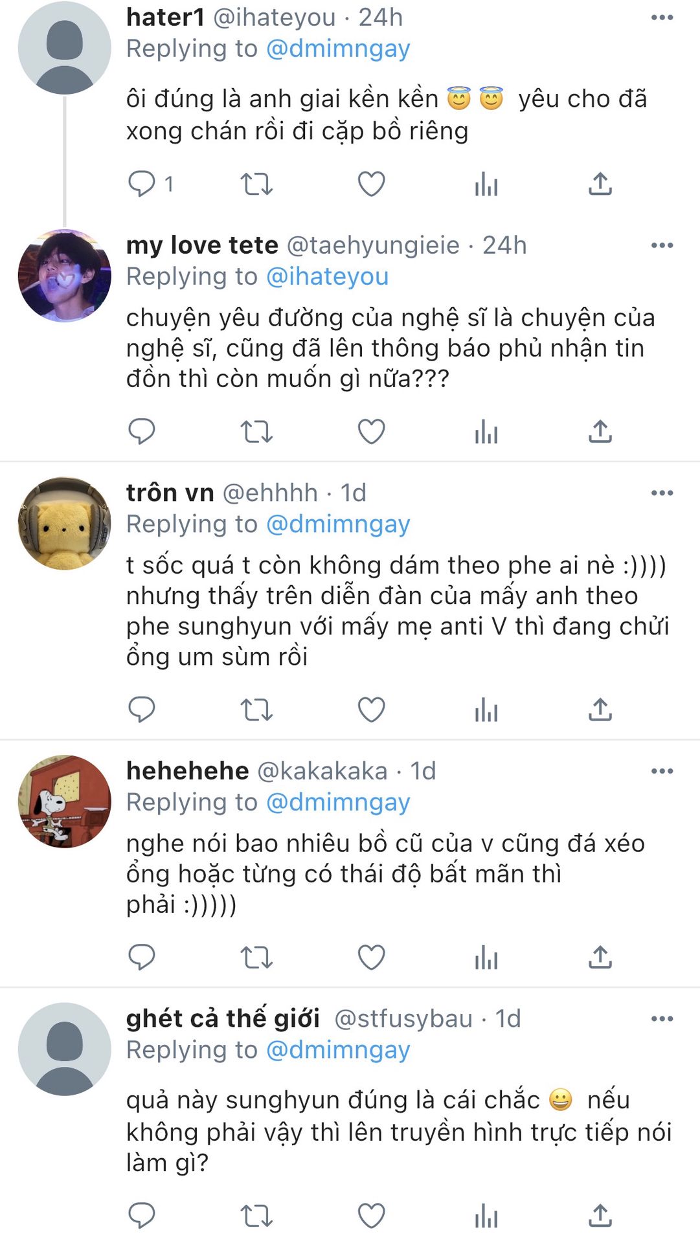Open @dmimngay link under trôn vn

tap(338, 524)
